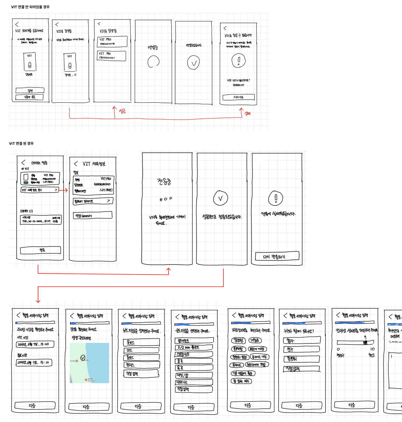Adjust the condition slider handle near 9
This screenshot has width=402, height=422.
[365, 343]
